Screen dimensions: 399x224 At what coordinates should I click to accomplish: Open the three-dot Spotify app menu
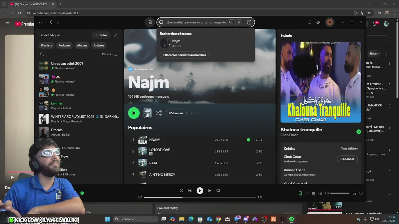pos(41,22)
